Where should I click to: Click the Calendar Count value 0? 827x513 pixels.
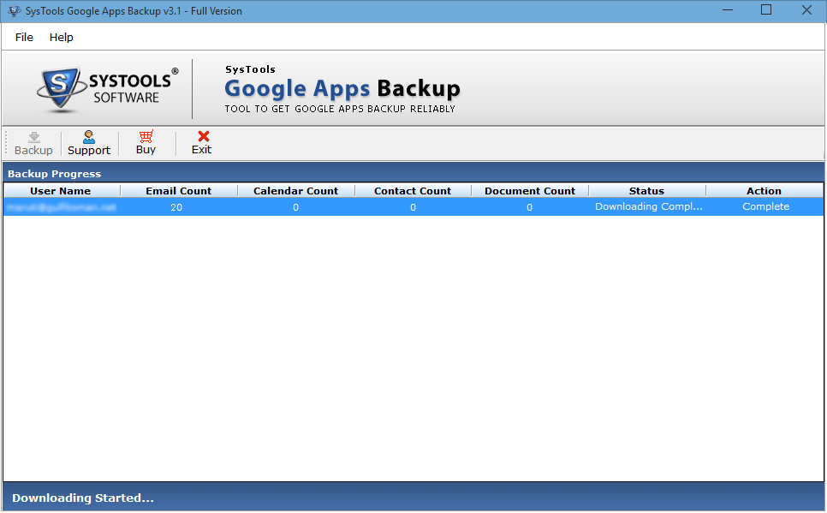296,207
